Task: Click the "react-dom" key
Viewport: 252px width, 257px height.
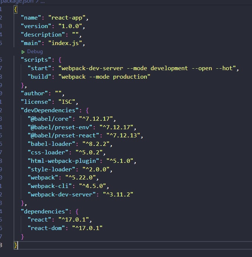Action: (x=46, y=228)
